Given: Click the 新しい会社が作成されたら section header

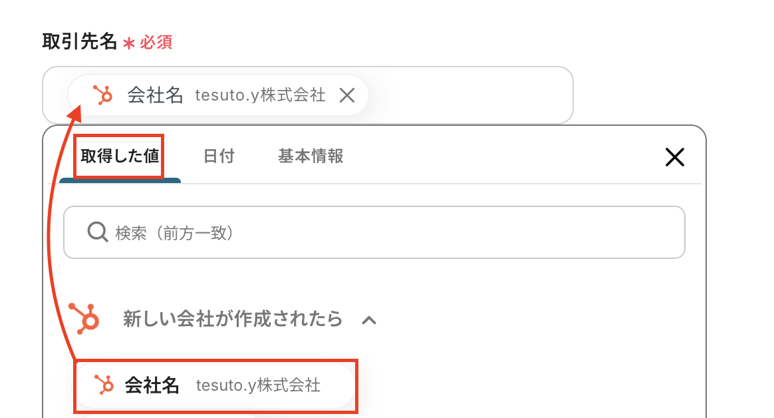Looking at the screenshot, I should (233, 319).
